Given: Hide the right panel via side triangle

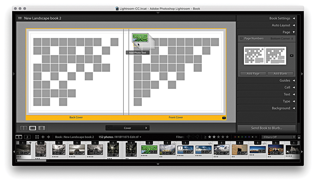Looking at the screenshot, I should tap(302, 74).
